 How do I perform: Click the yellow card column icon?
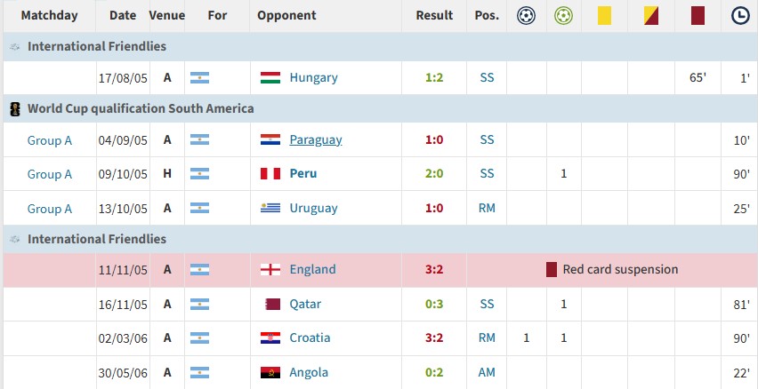click(604, 16)
